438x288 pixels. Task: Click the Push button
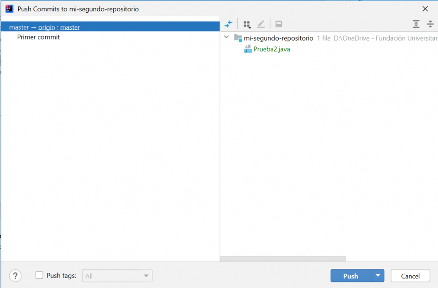[351, 276]
